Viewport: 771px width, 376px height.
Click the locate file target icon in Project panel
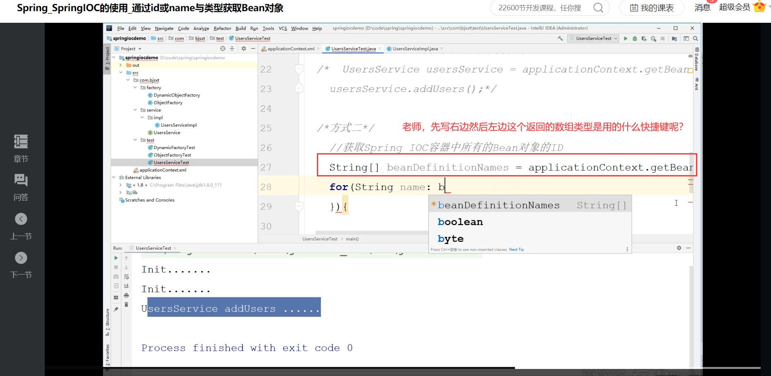pyautogui.click(x=222, y=48)
